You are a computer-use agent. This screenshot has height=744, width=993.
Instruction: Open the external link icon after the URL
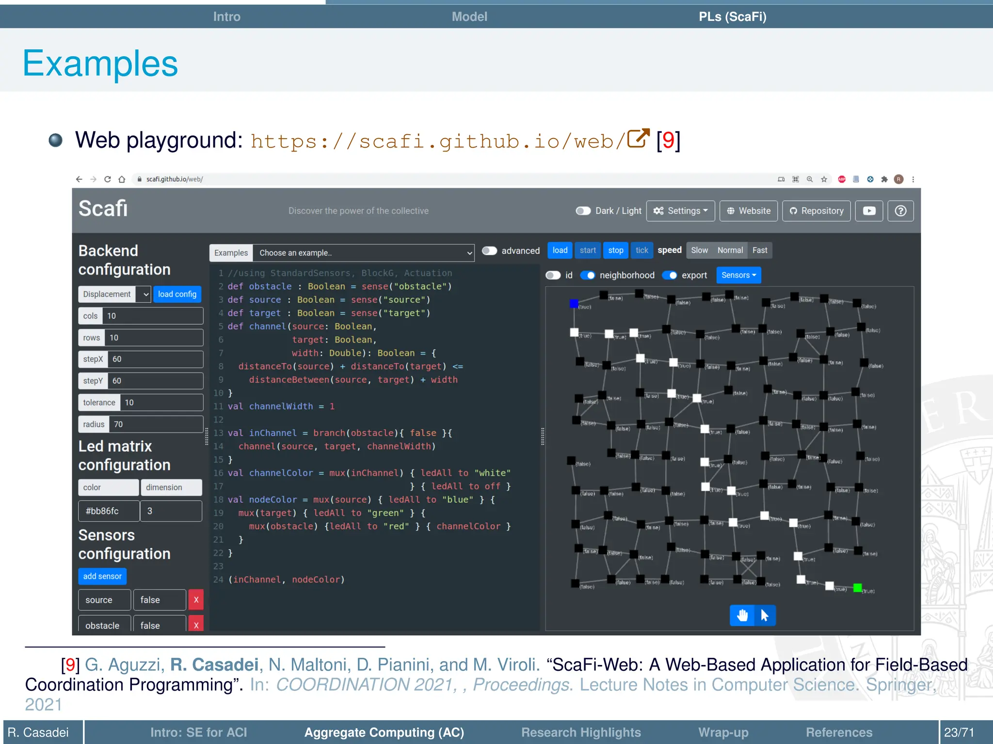point(638,139)
